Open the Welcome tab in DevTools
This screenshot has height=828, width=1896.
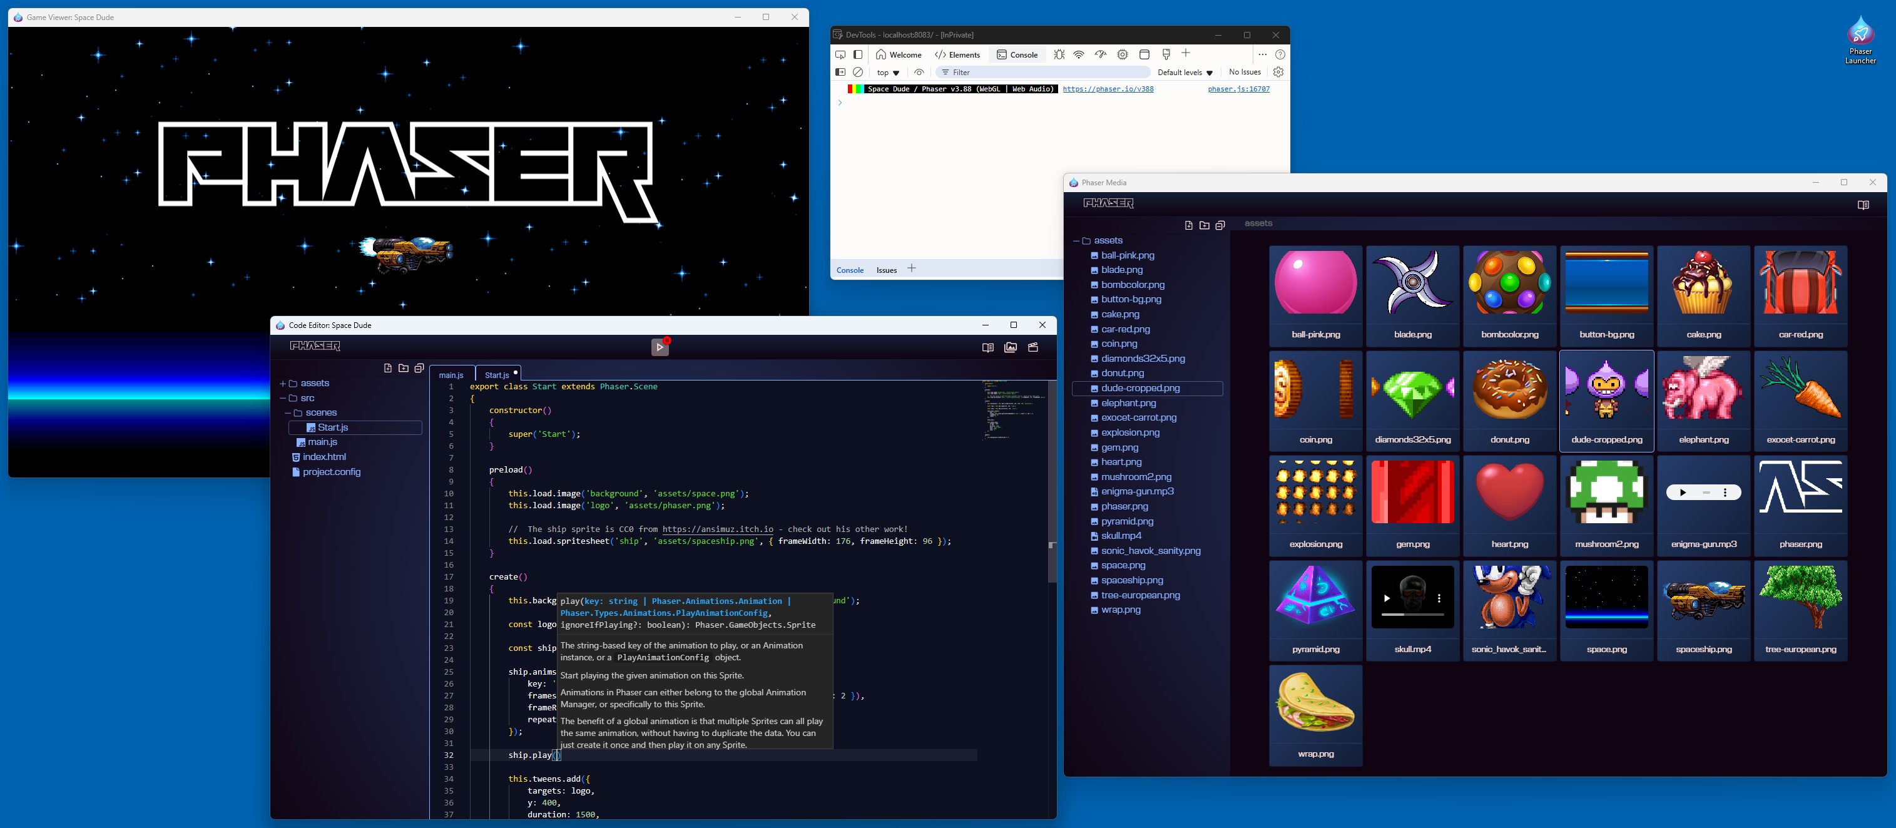coord(899,54)
